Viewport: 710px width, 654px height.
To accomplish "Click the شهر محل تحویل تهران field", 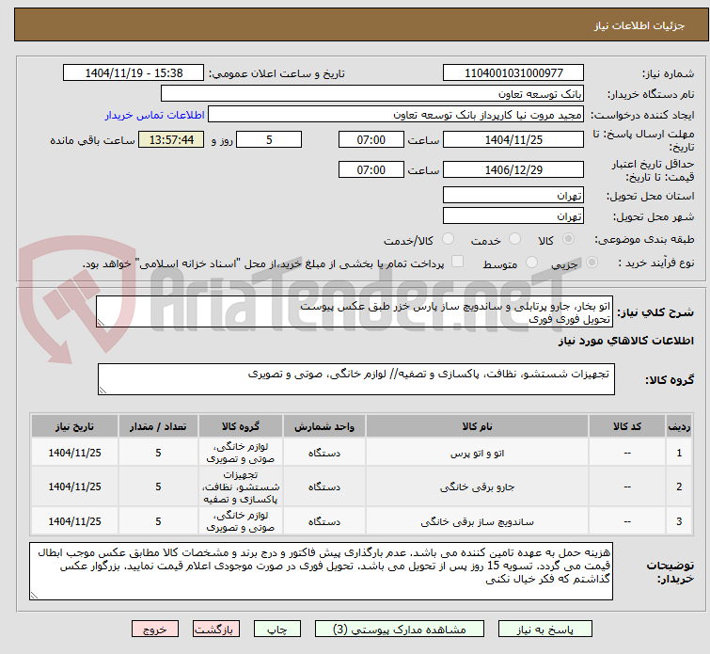I will coord(513,215).
